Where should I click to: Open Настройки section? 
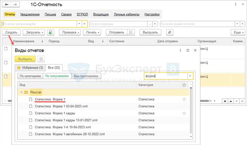(152, 14)
